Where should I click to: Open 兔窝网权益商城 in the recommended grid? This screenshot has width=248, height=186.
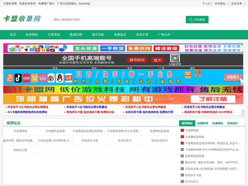159,131
